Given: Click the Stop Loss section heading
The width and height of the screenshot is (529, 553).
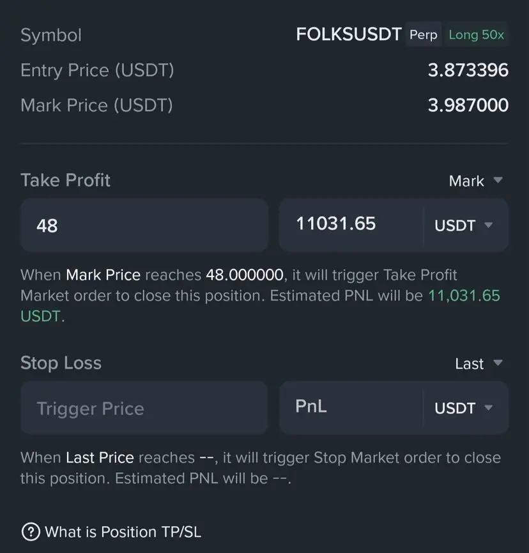Looking at the screenshot, I should (61, 363).
